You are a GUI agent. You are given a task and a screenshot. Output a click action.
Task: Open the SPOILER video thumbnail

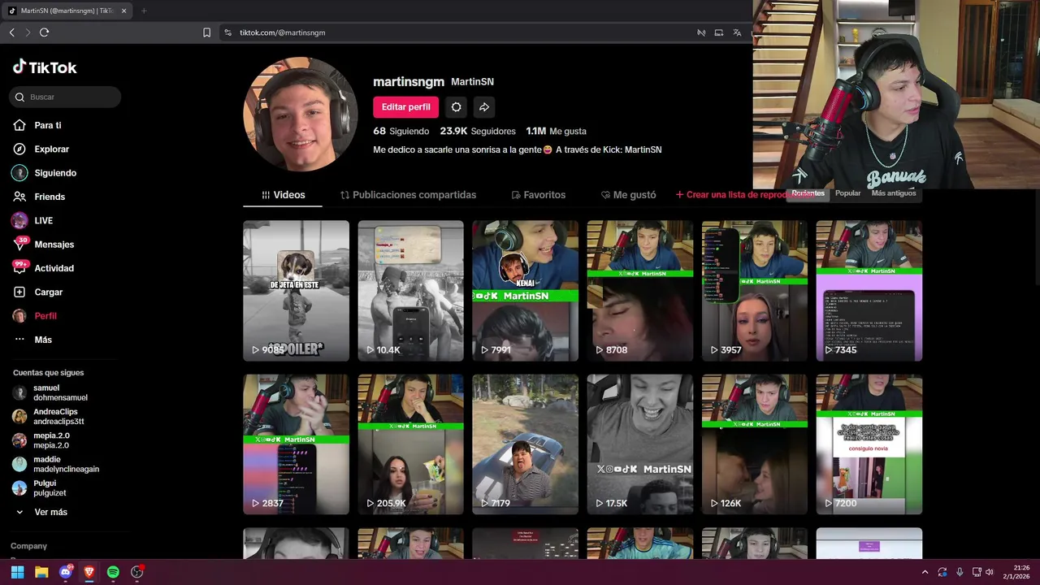click(296, 290)
